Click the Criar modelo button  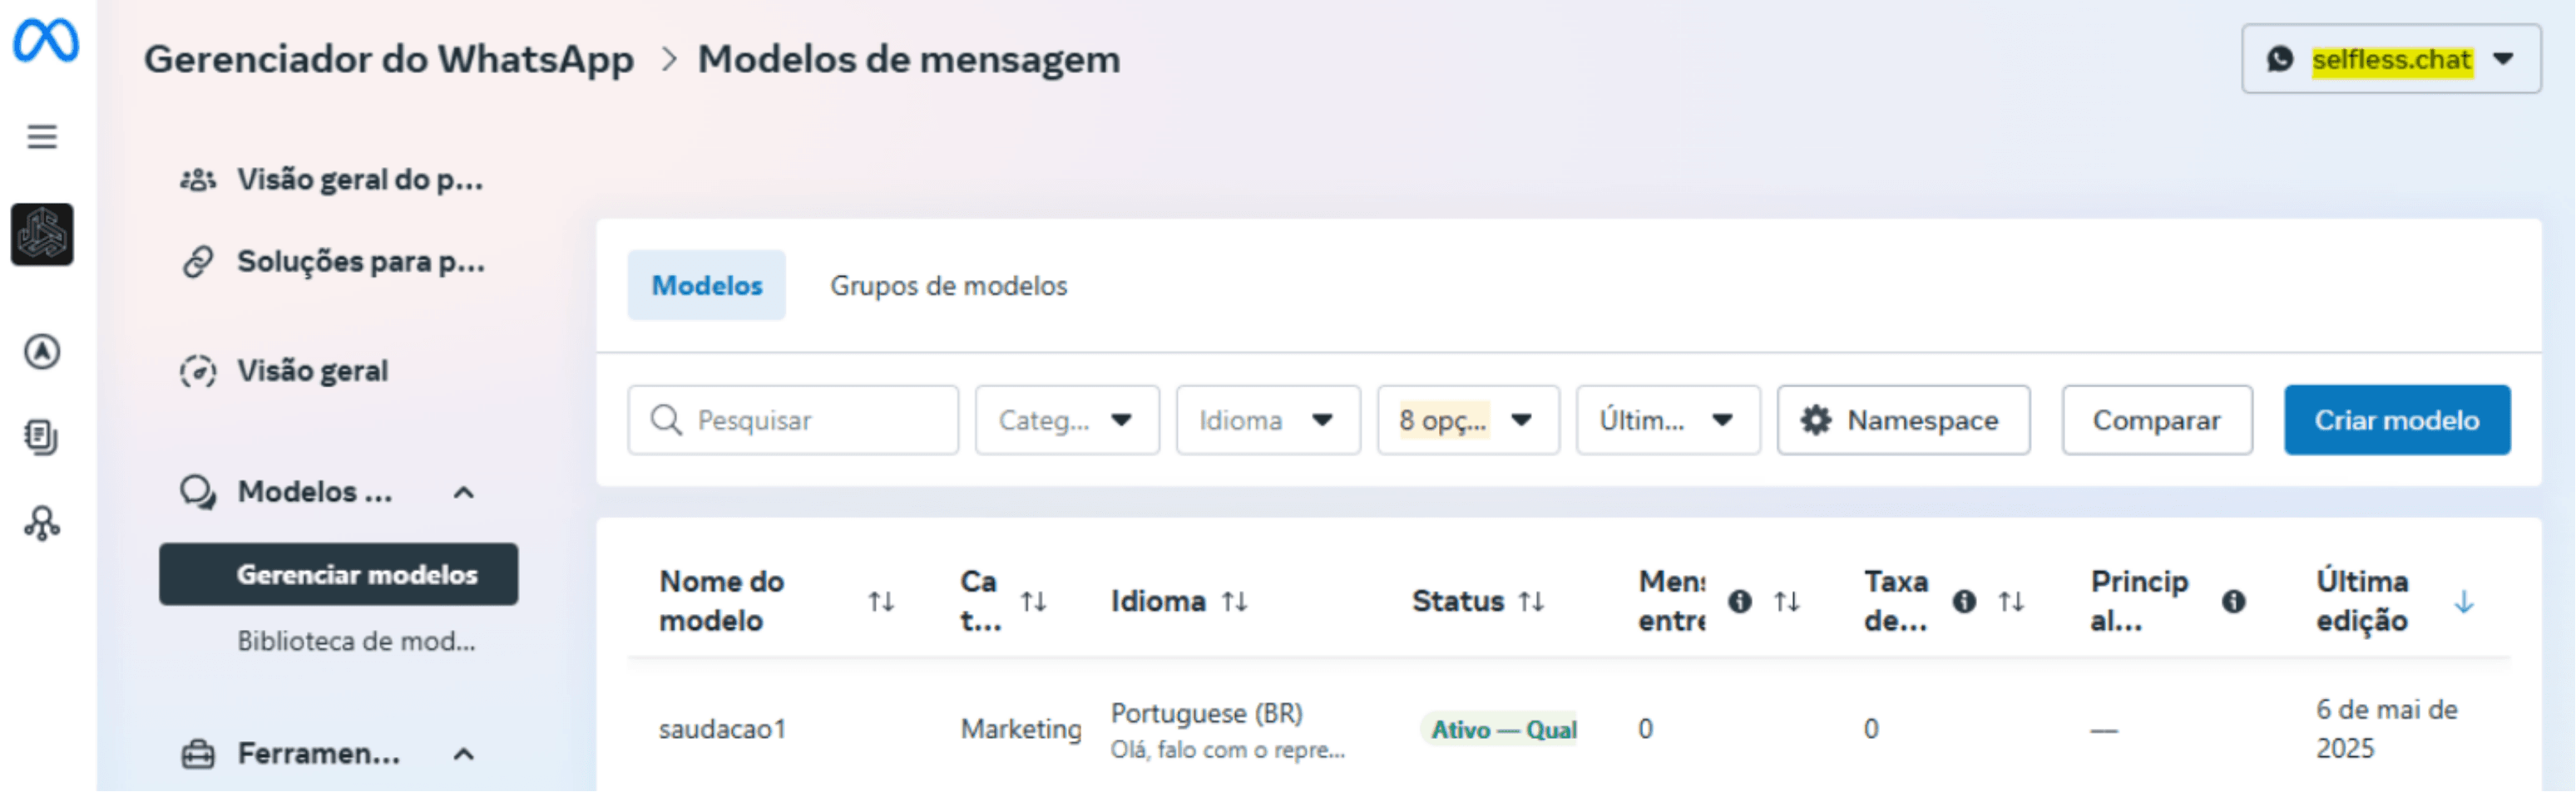pos(2398,421)
